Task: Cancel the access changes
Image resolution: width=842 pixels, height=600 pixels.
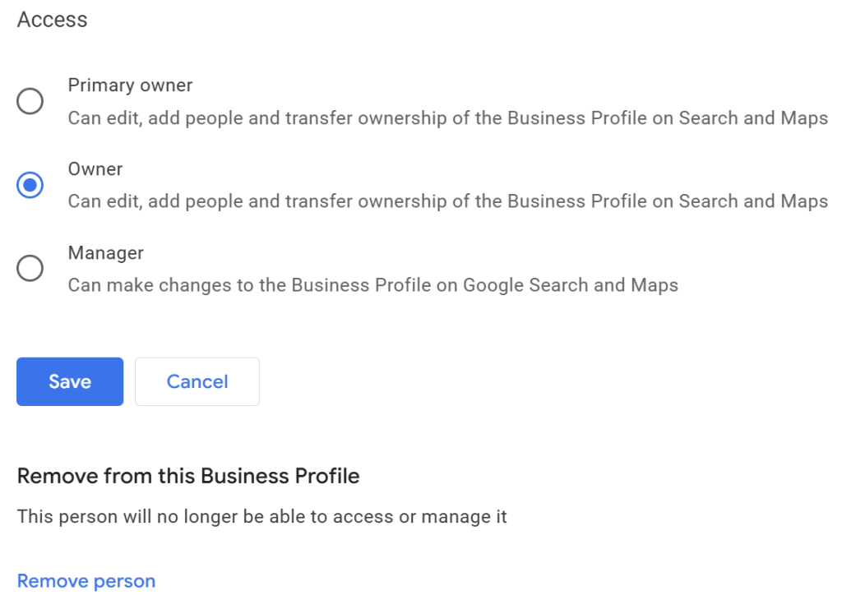Action: point(197,381)
